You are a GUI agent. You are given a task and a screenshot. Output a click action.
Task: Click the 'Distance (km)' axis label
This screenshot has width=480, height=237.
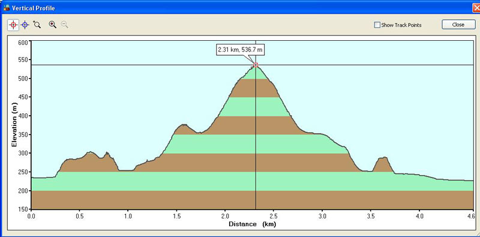point(252,224)
